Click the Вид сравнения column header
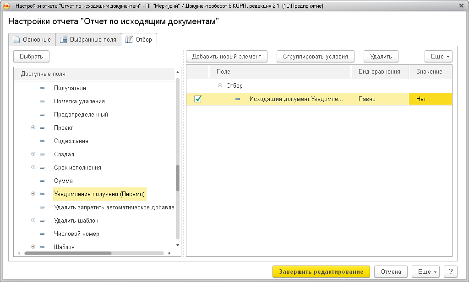 click(380, 72)
